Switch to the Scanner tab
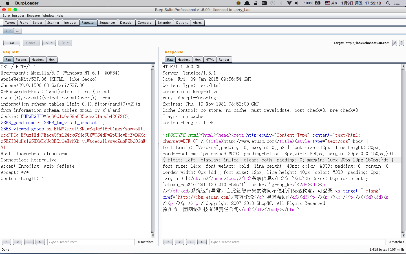Screen dimensions: 406x254 [x=53, y=23]
